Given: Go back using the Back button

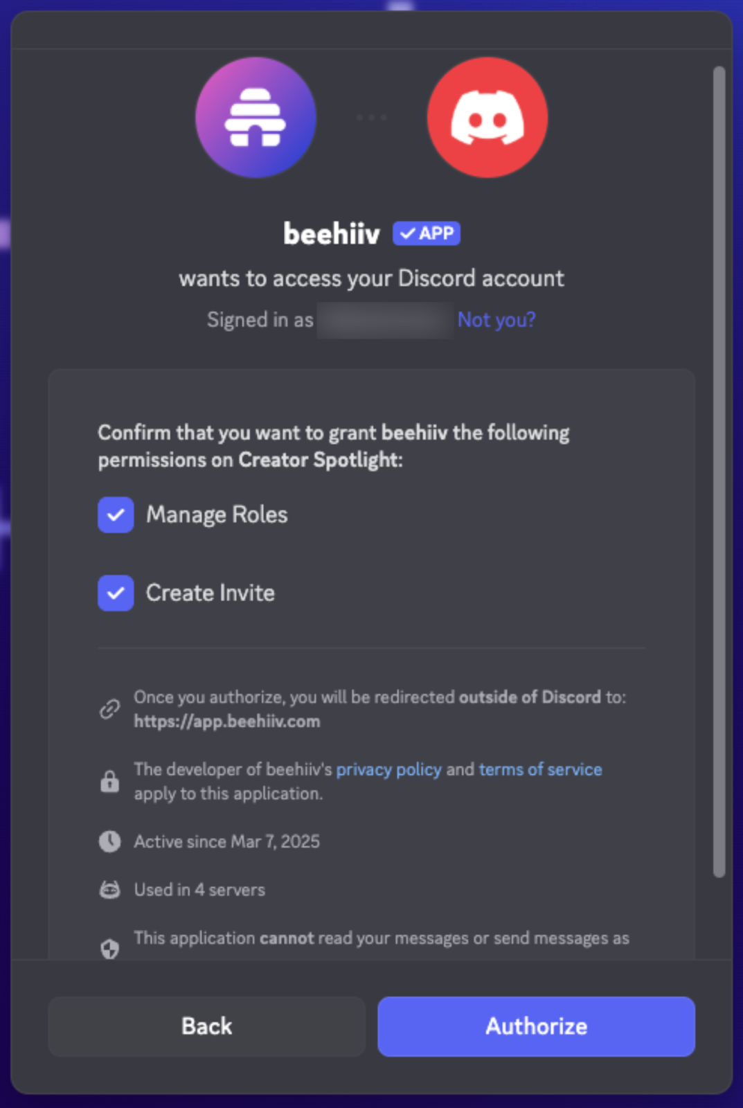Looking at the screenshot, I should click(206, 1026).
